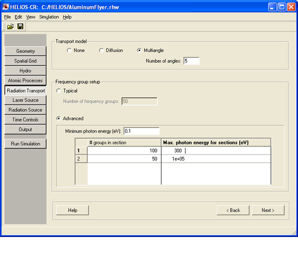Open the Simulation menu
This screenshot has width=298, height=255.
pos(49,17)
